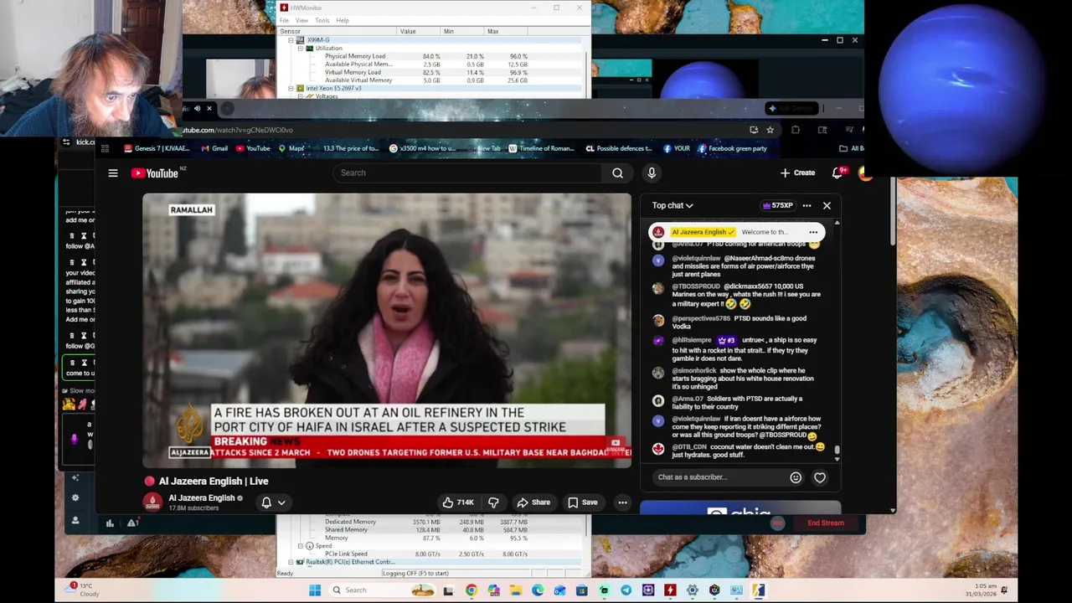Click the Share button under the video
Screen dimensions: 1072x603
[533, 502]
